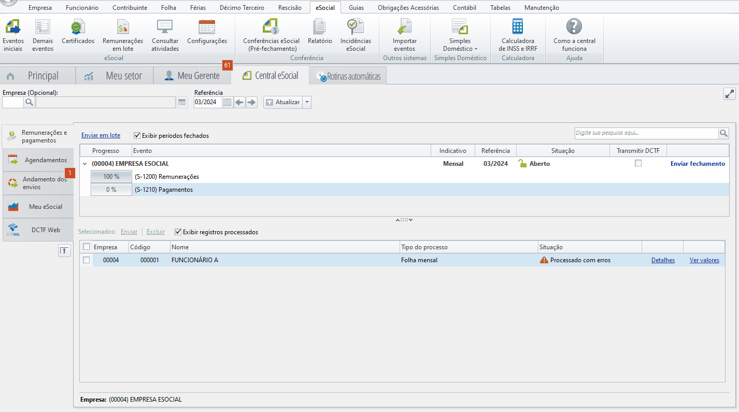Open Incidências eSocial

click(x=356, y=35)
